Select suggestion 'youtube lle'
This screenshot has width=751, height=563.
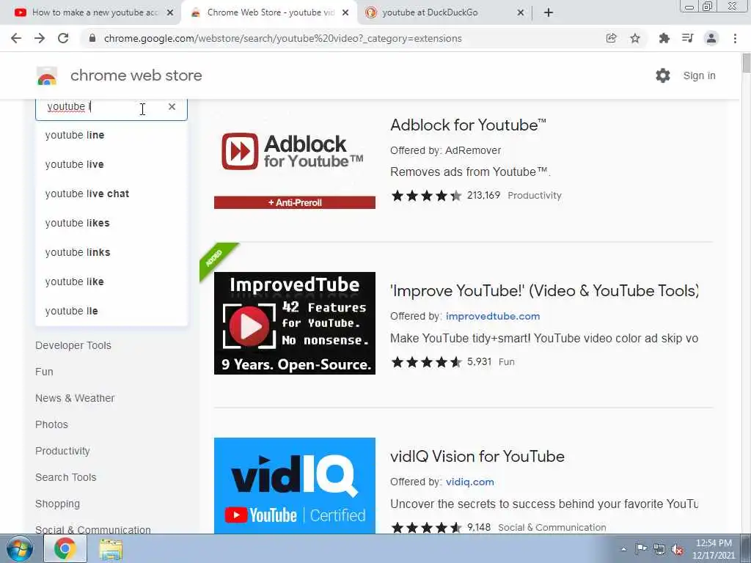111,311
